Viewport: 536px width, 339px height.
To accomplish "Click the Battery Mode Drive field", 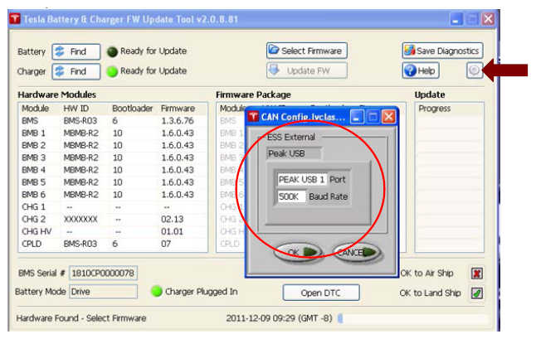I will pyautogui.click(x=103, y=292).
